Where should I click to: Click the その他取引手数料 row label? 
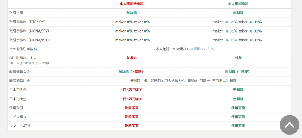point(23,49)
